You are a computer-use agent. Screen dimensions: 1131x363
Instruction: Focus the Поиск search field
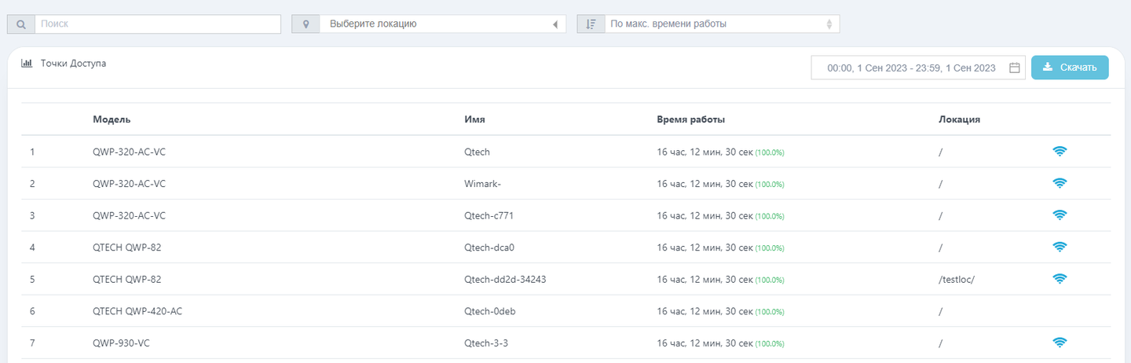(157, 24)
